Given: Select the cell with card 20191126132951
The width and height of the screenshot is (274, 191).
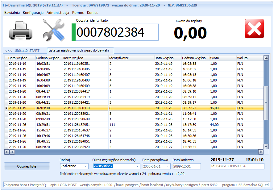Looking at the screenshot, I should (86, 125).
